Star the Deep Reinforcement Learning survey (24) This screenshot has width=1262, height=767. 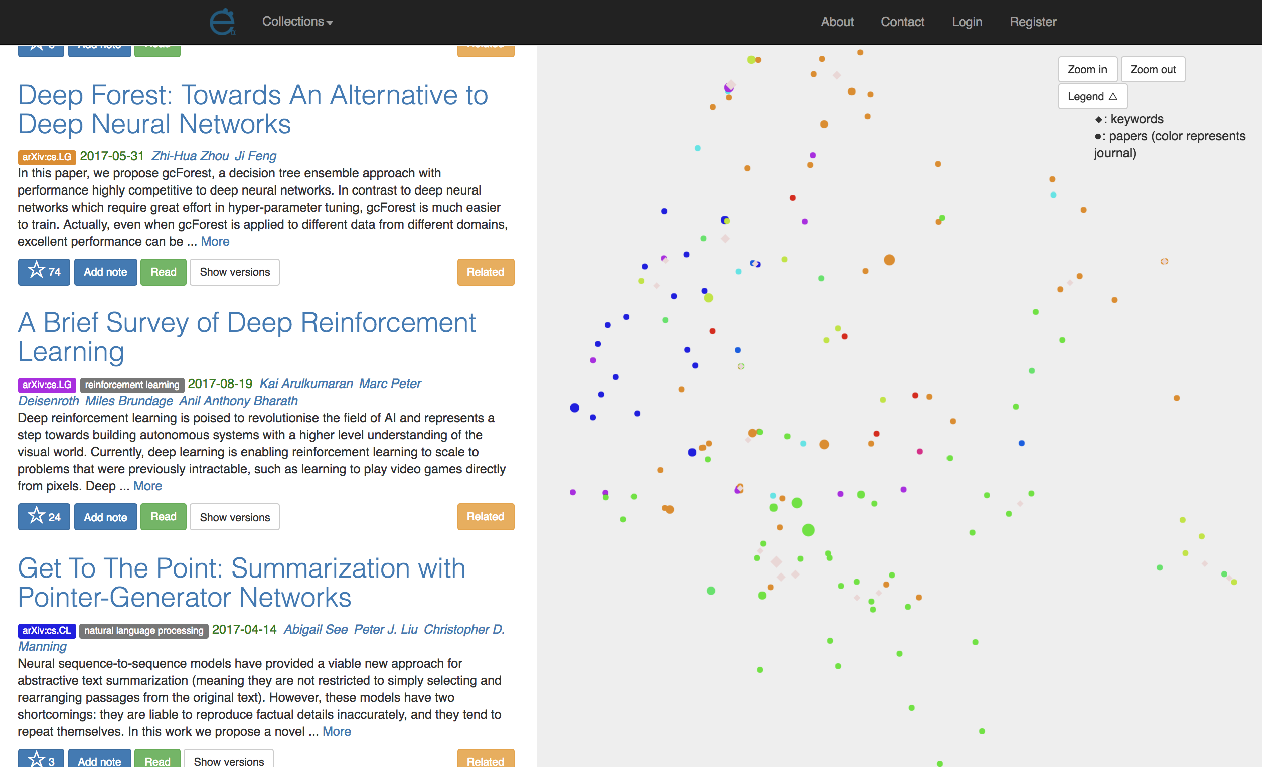[x=44, y=517]
